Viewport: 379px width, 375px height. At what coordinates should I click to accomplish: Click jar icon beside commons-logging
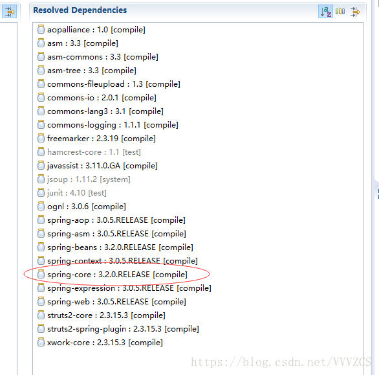click(x=41, y=124)
